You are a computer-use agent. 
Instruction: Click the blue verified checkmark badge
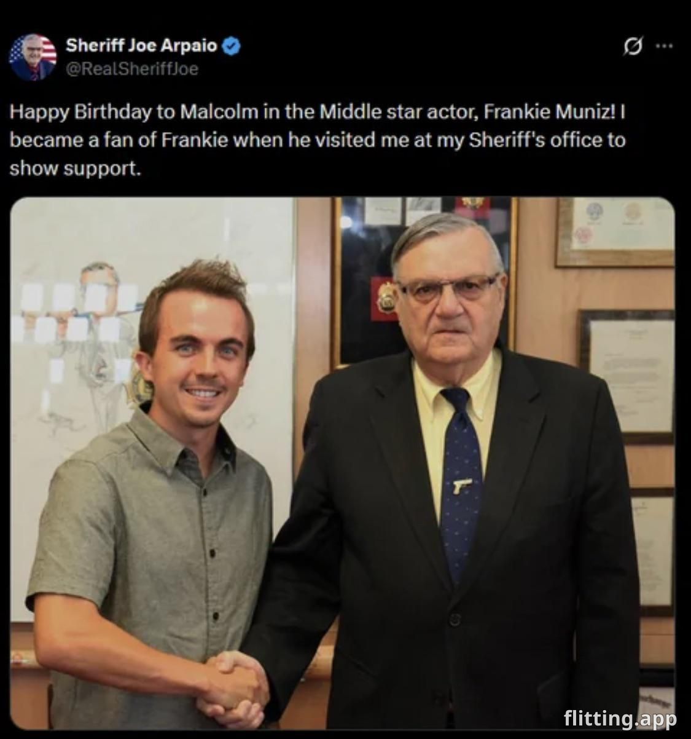coord(230,45)
